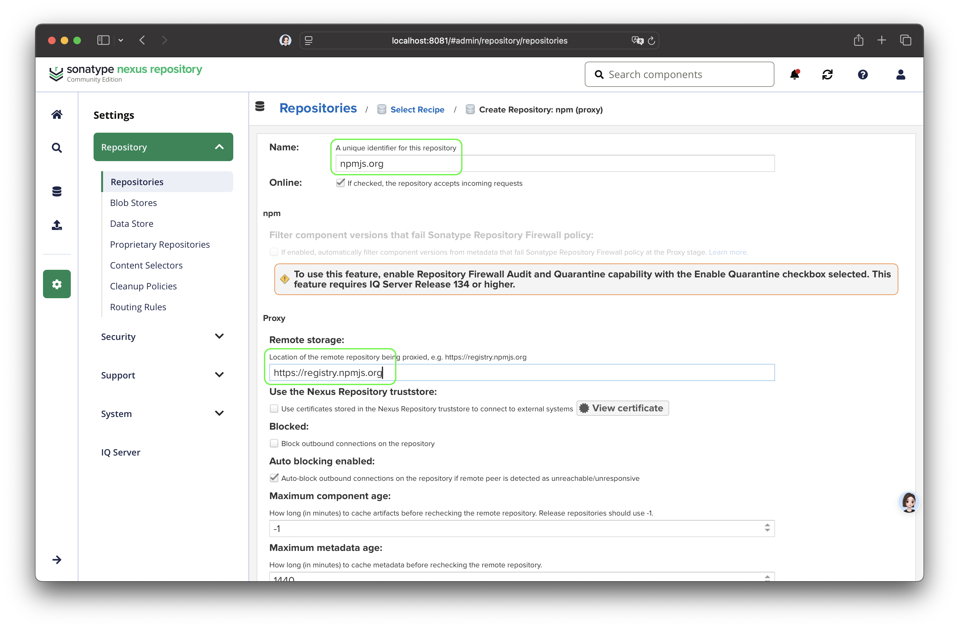Enable Use Nexus Repository truststore checkbox

click(x=274, y=408)
